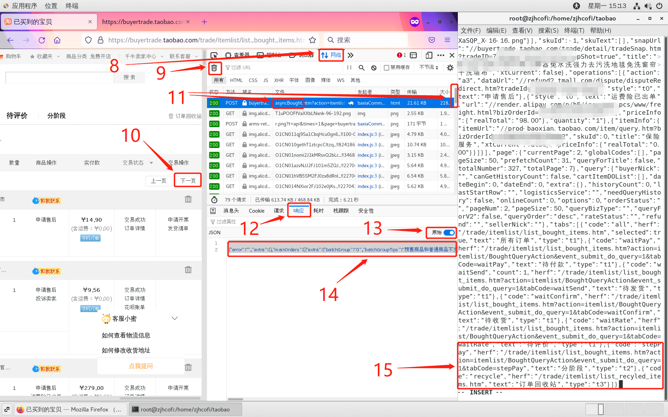Expand the 千牛卖家中心 dropdown
The height and width of the screenshot is (417, 668).
(162, 57)
